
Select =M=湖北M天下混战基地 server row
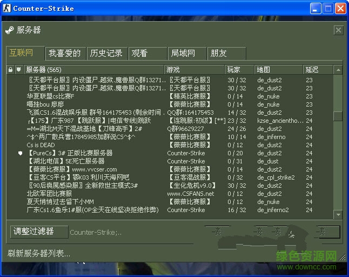pyautogui.click(x=170, y=129)
